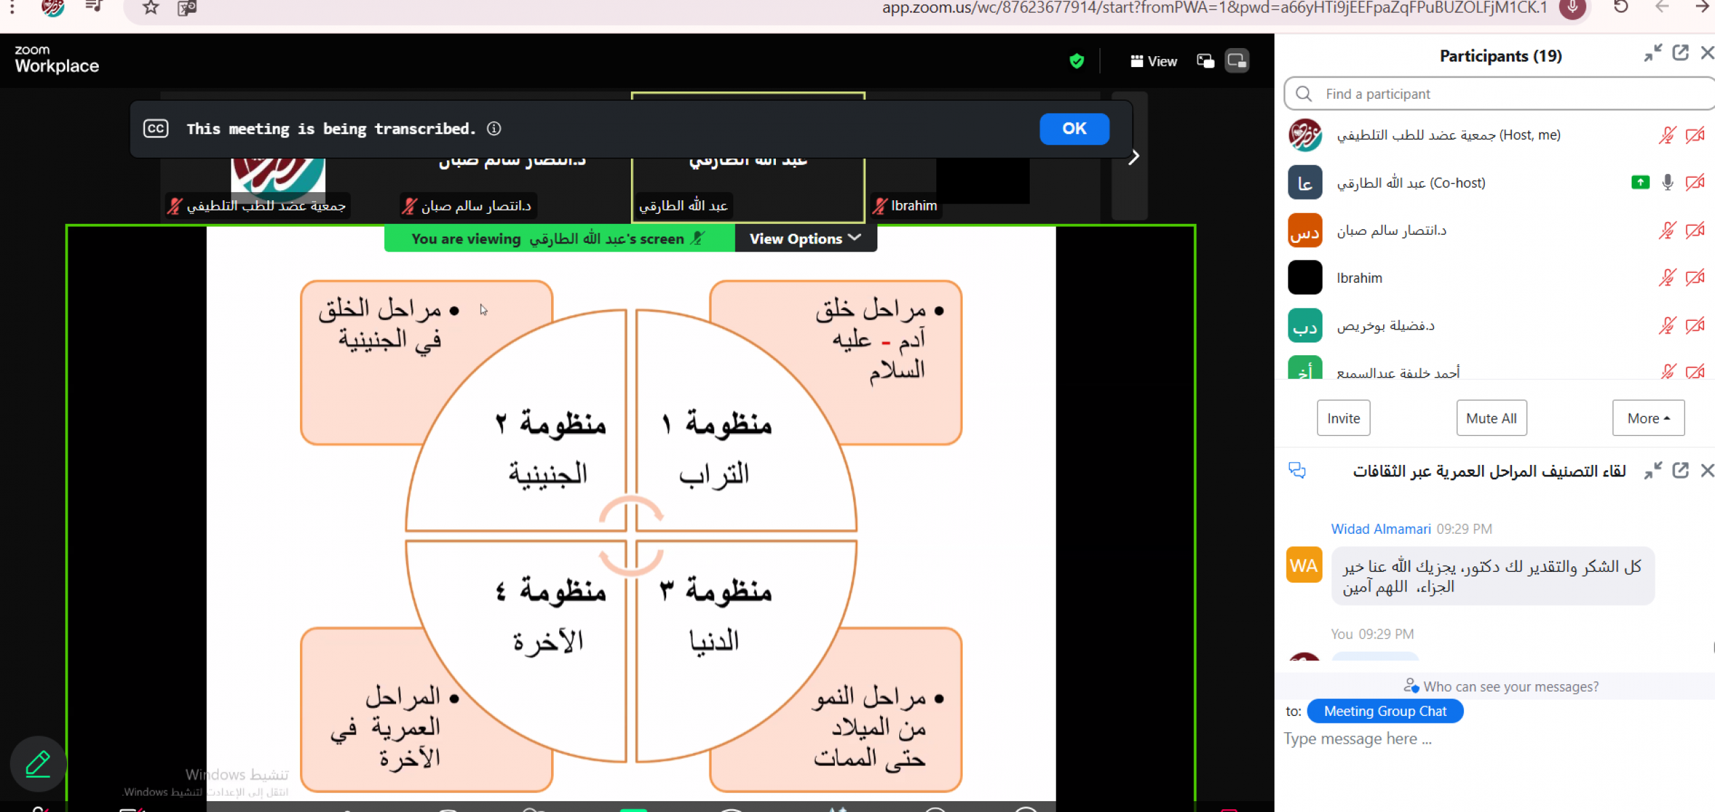The image size is (1715, 812).
Task: Click the Mute All button
Action: pyautogui.click(x=1491, y=418)
